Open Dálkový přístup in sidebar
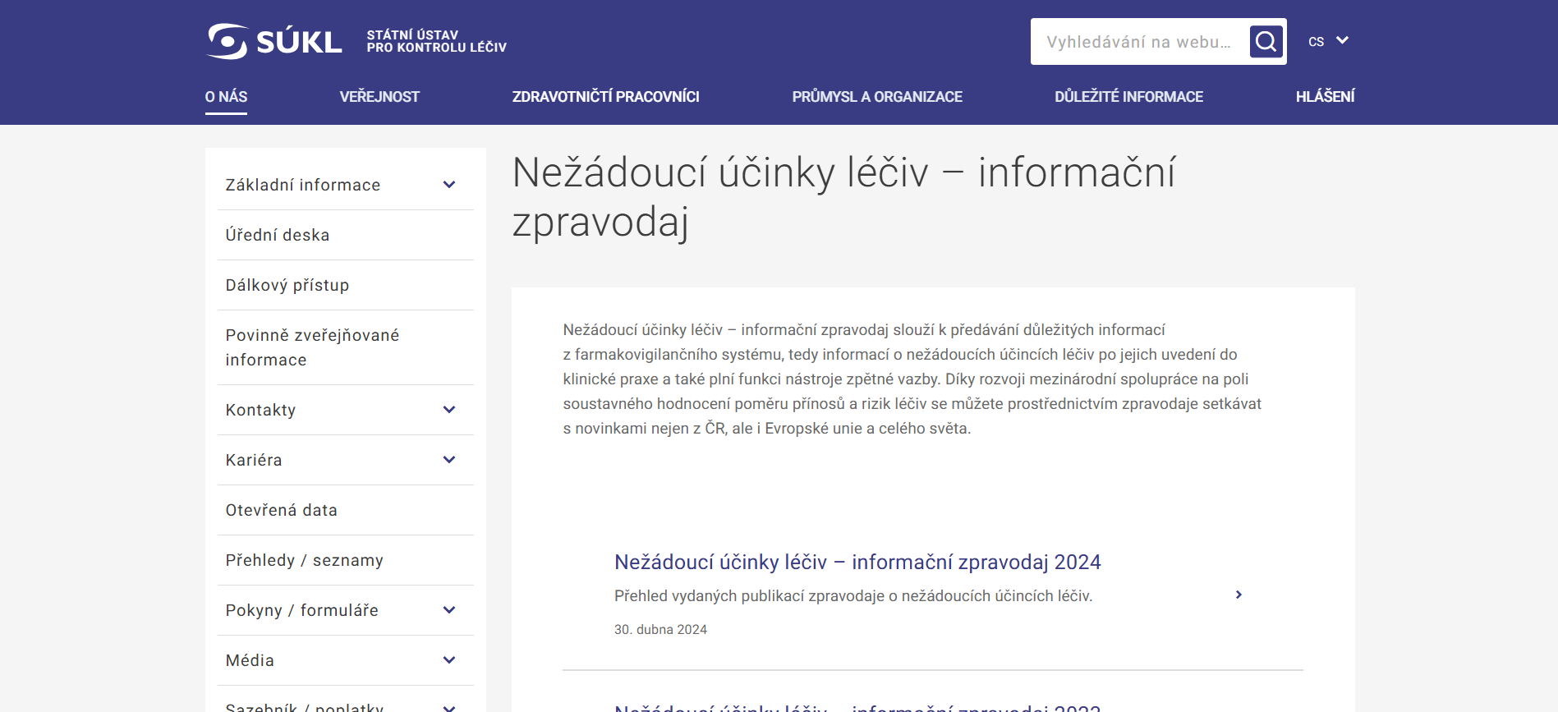The width and height of the screenshot is (1558, 712). [x=287, y=285]
